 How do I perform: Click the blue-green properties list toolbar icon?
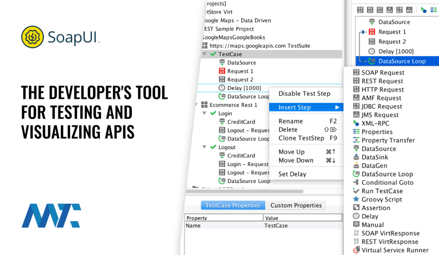pos(434,10)
